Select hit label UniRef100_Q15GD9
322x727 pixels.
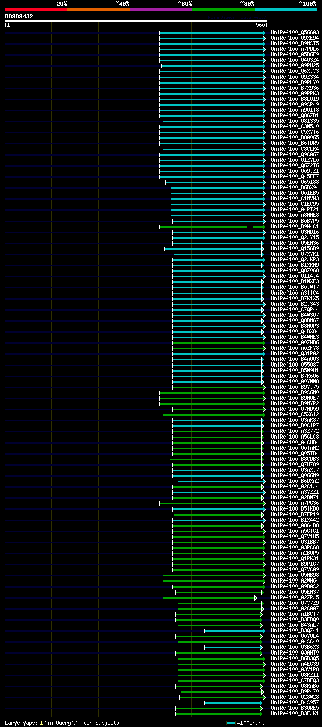295,249
